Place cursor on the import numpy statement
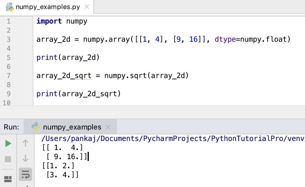This screenshot has height=187, width=305. [x=61, y=21]
